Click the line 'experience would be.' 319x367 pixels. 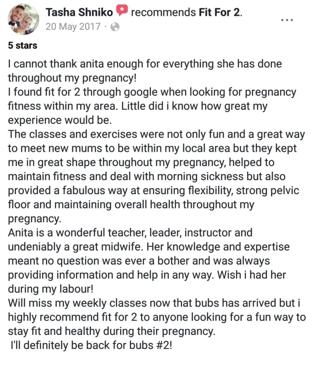[x=60, y=120]
